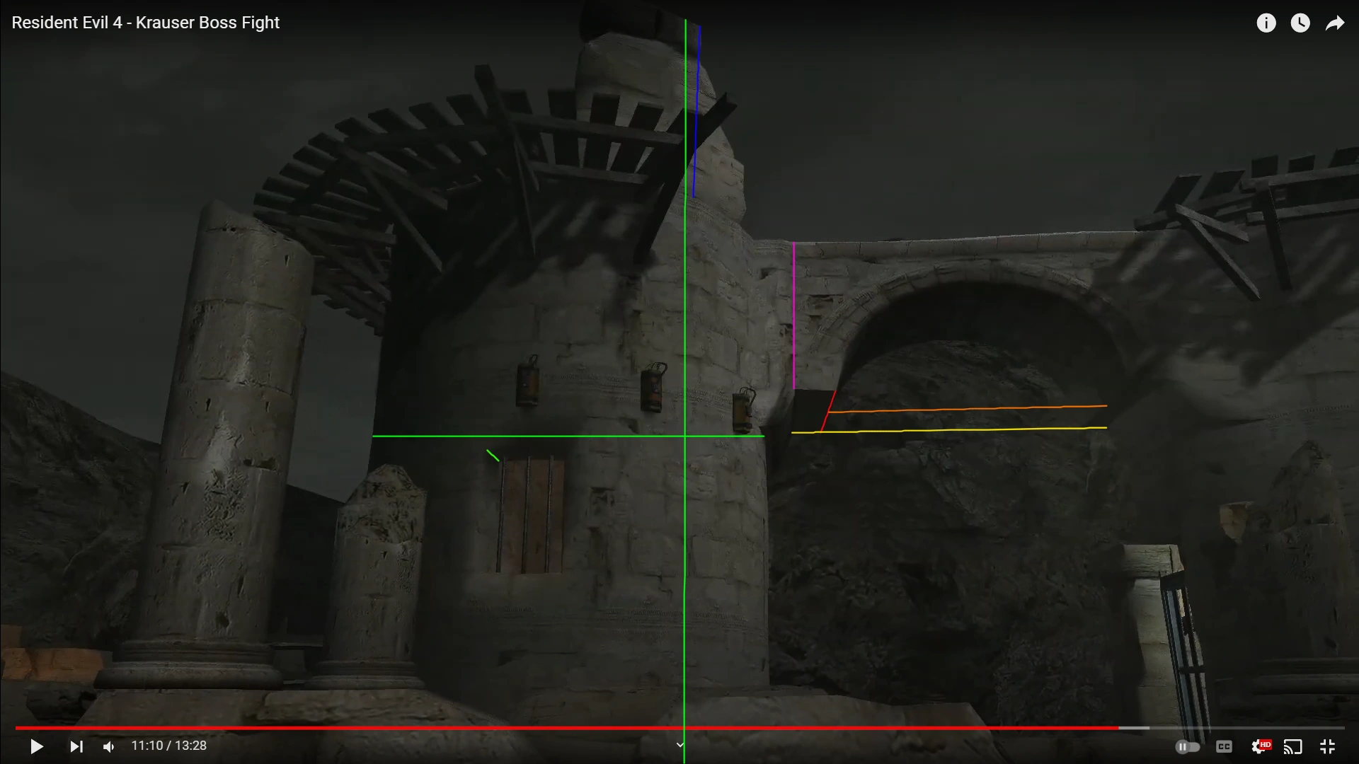1359x764 pixels.
Task: Toggle closed captions (CC)
Action: 1224,746
